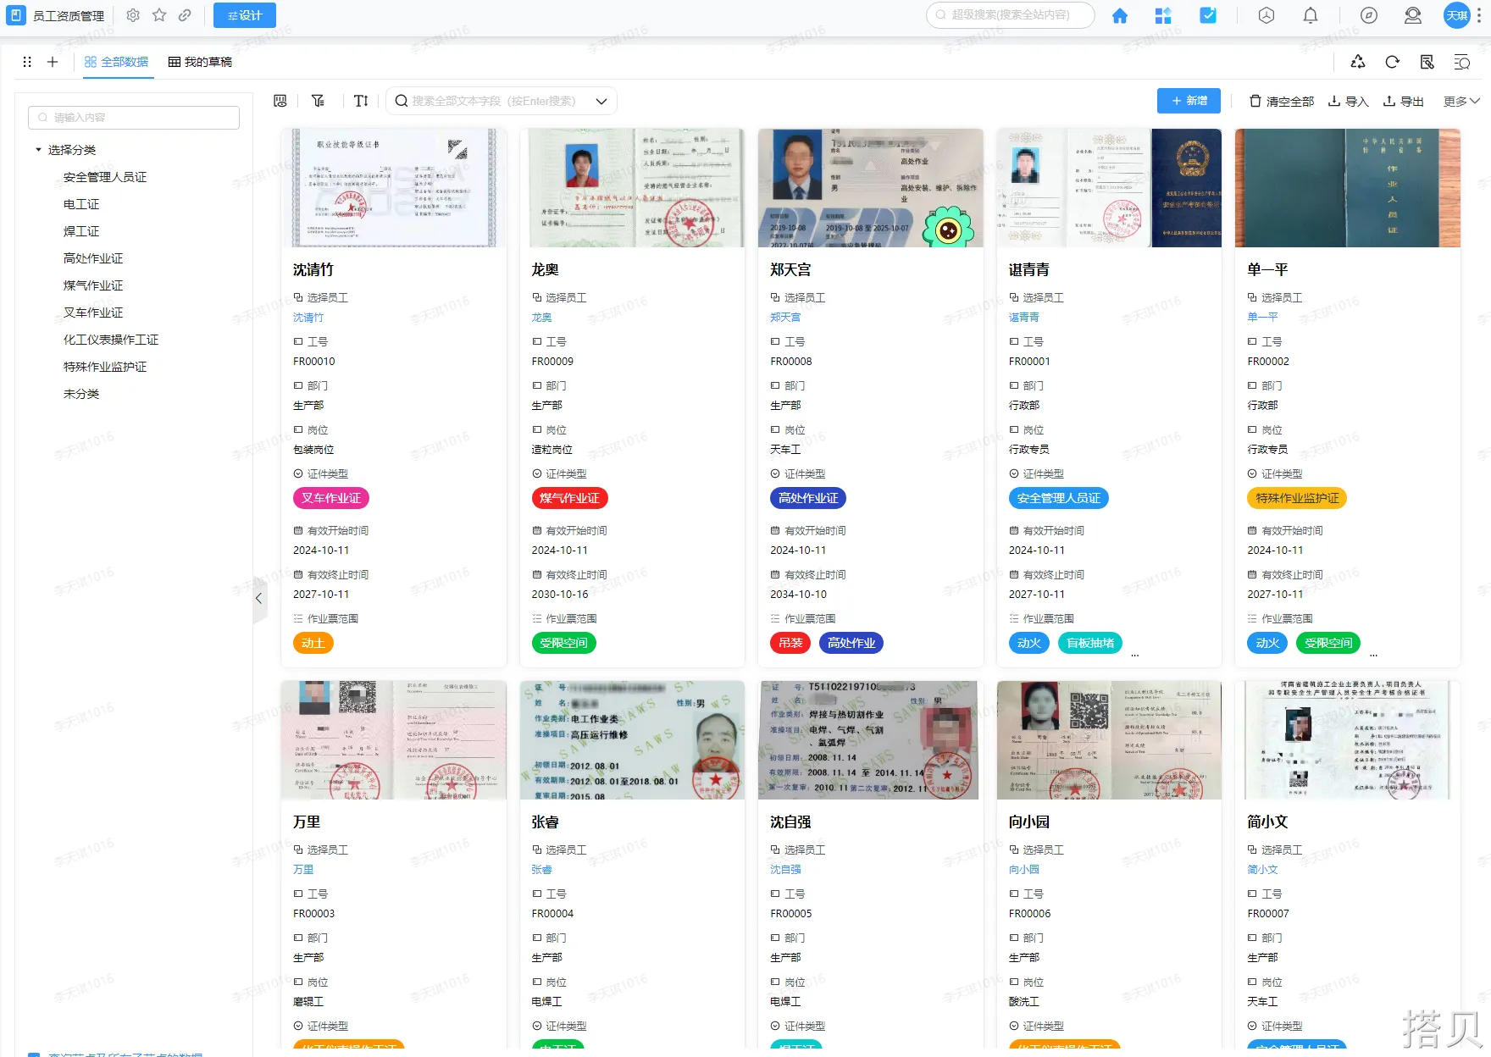Click the plus icon beside 全部数据 tab
This screenshot has width=1491, height=1057.
53,62
